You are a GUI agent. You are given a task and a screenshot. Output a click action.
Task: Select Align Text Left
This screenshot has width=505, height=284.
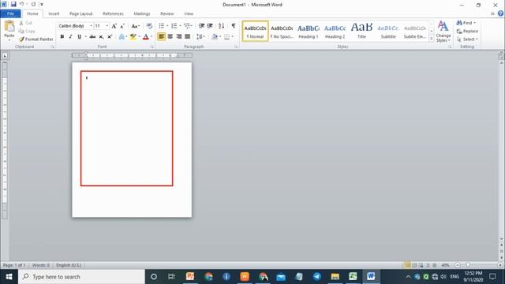click(161, 36)
